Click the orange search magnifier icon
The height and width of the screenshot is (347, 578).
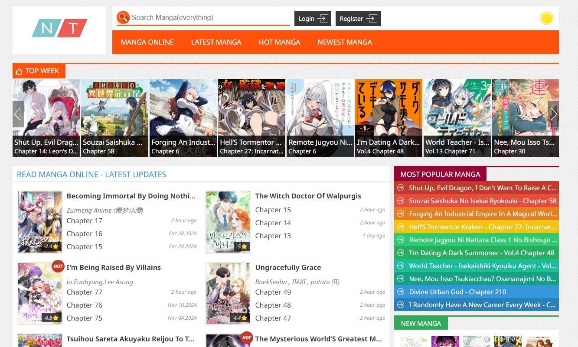tap(123, 18)
